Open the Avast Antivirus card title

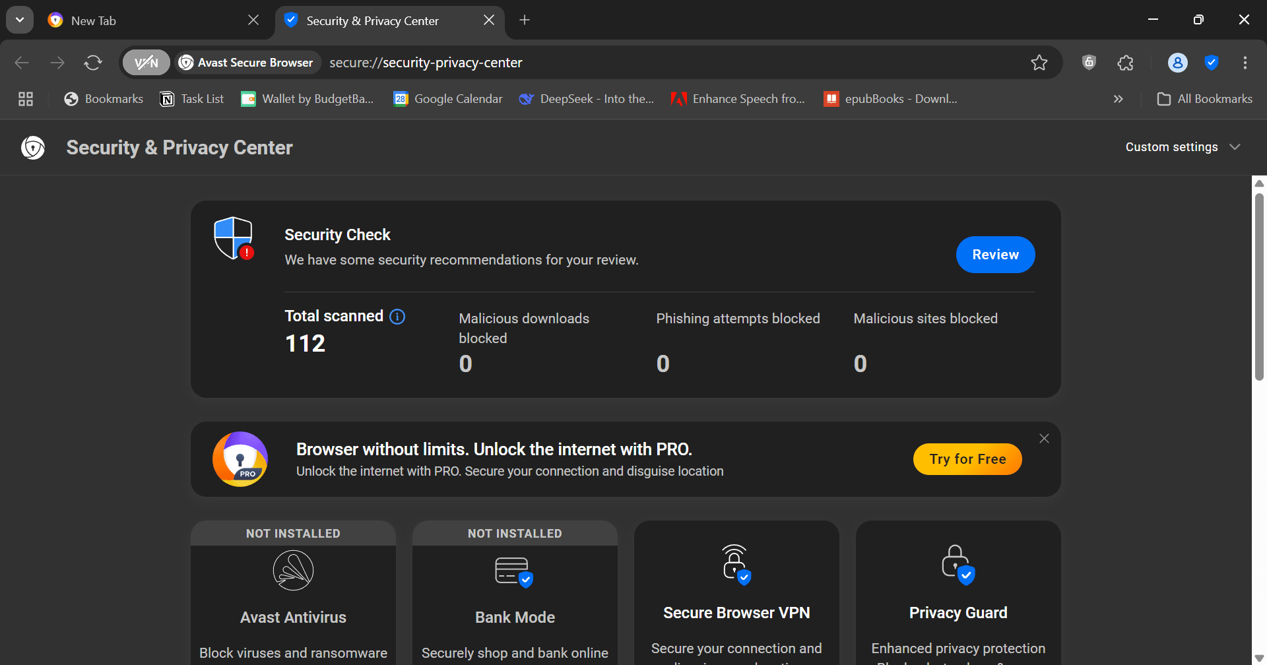(293, 617)
